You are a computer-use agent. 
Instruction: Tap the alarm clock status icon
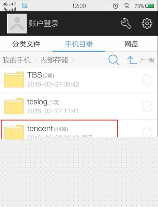coord(116,6)
